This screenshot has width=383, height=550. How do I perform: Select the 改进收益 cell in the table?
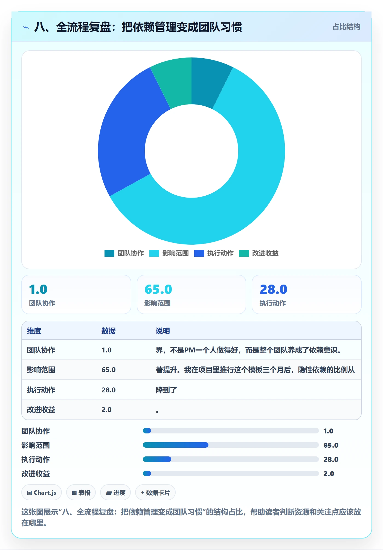coord(41,410)
